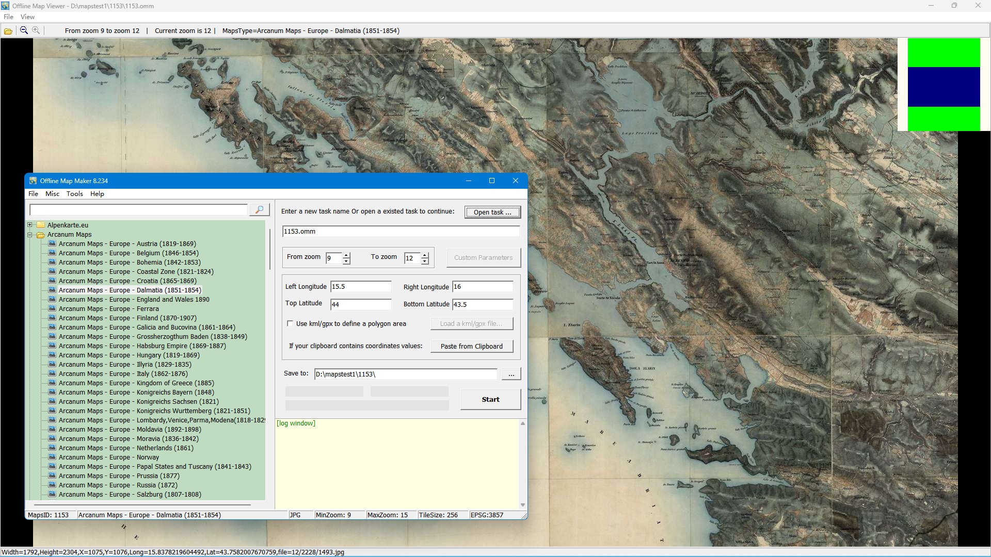Open the Misc menu in Map Maker

point(52,194)
